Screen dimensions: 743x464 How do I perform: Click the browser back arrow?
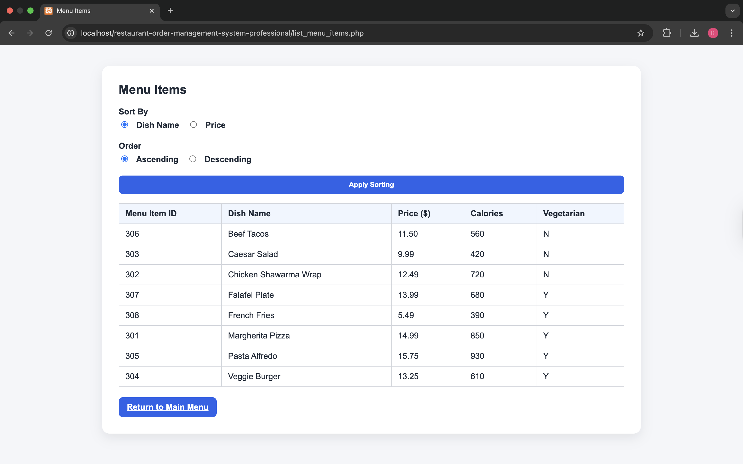click(11, 33)
